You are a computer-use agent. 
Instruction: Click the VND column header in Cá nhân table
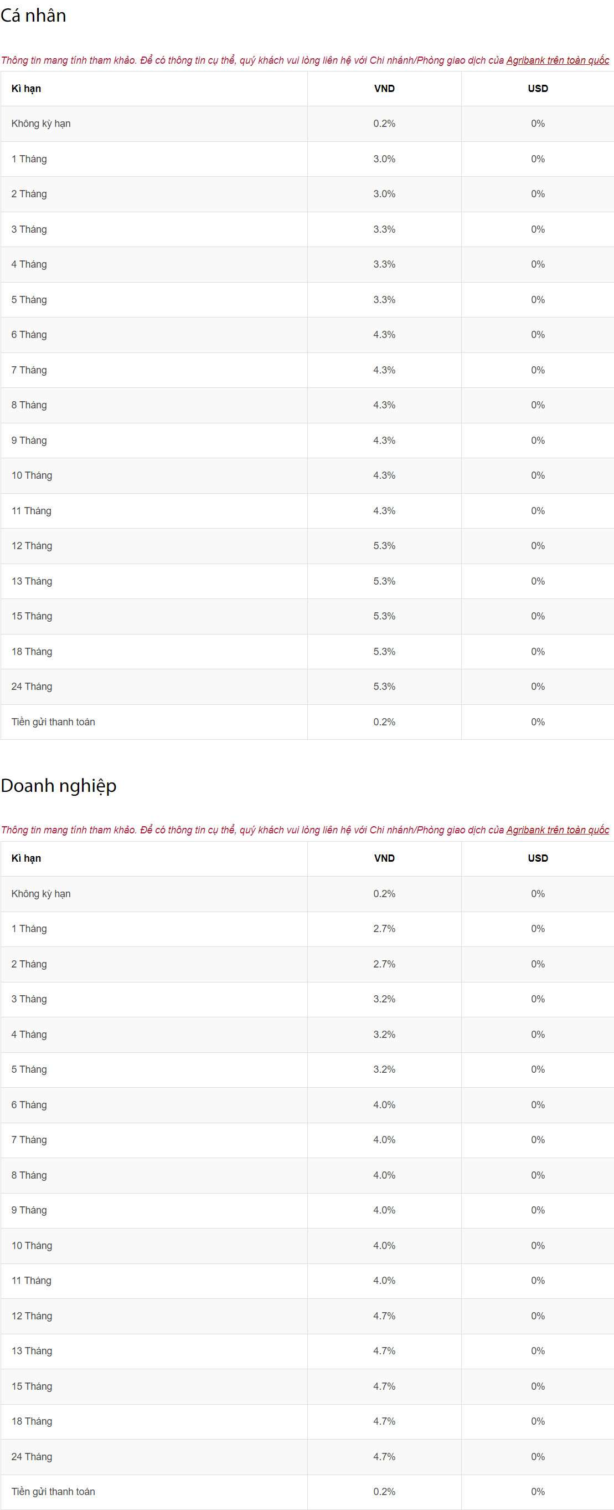(384, 89)
